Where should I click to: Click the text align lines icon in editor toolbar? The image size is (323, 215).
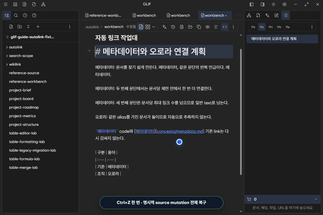point(216,27)
